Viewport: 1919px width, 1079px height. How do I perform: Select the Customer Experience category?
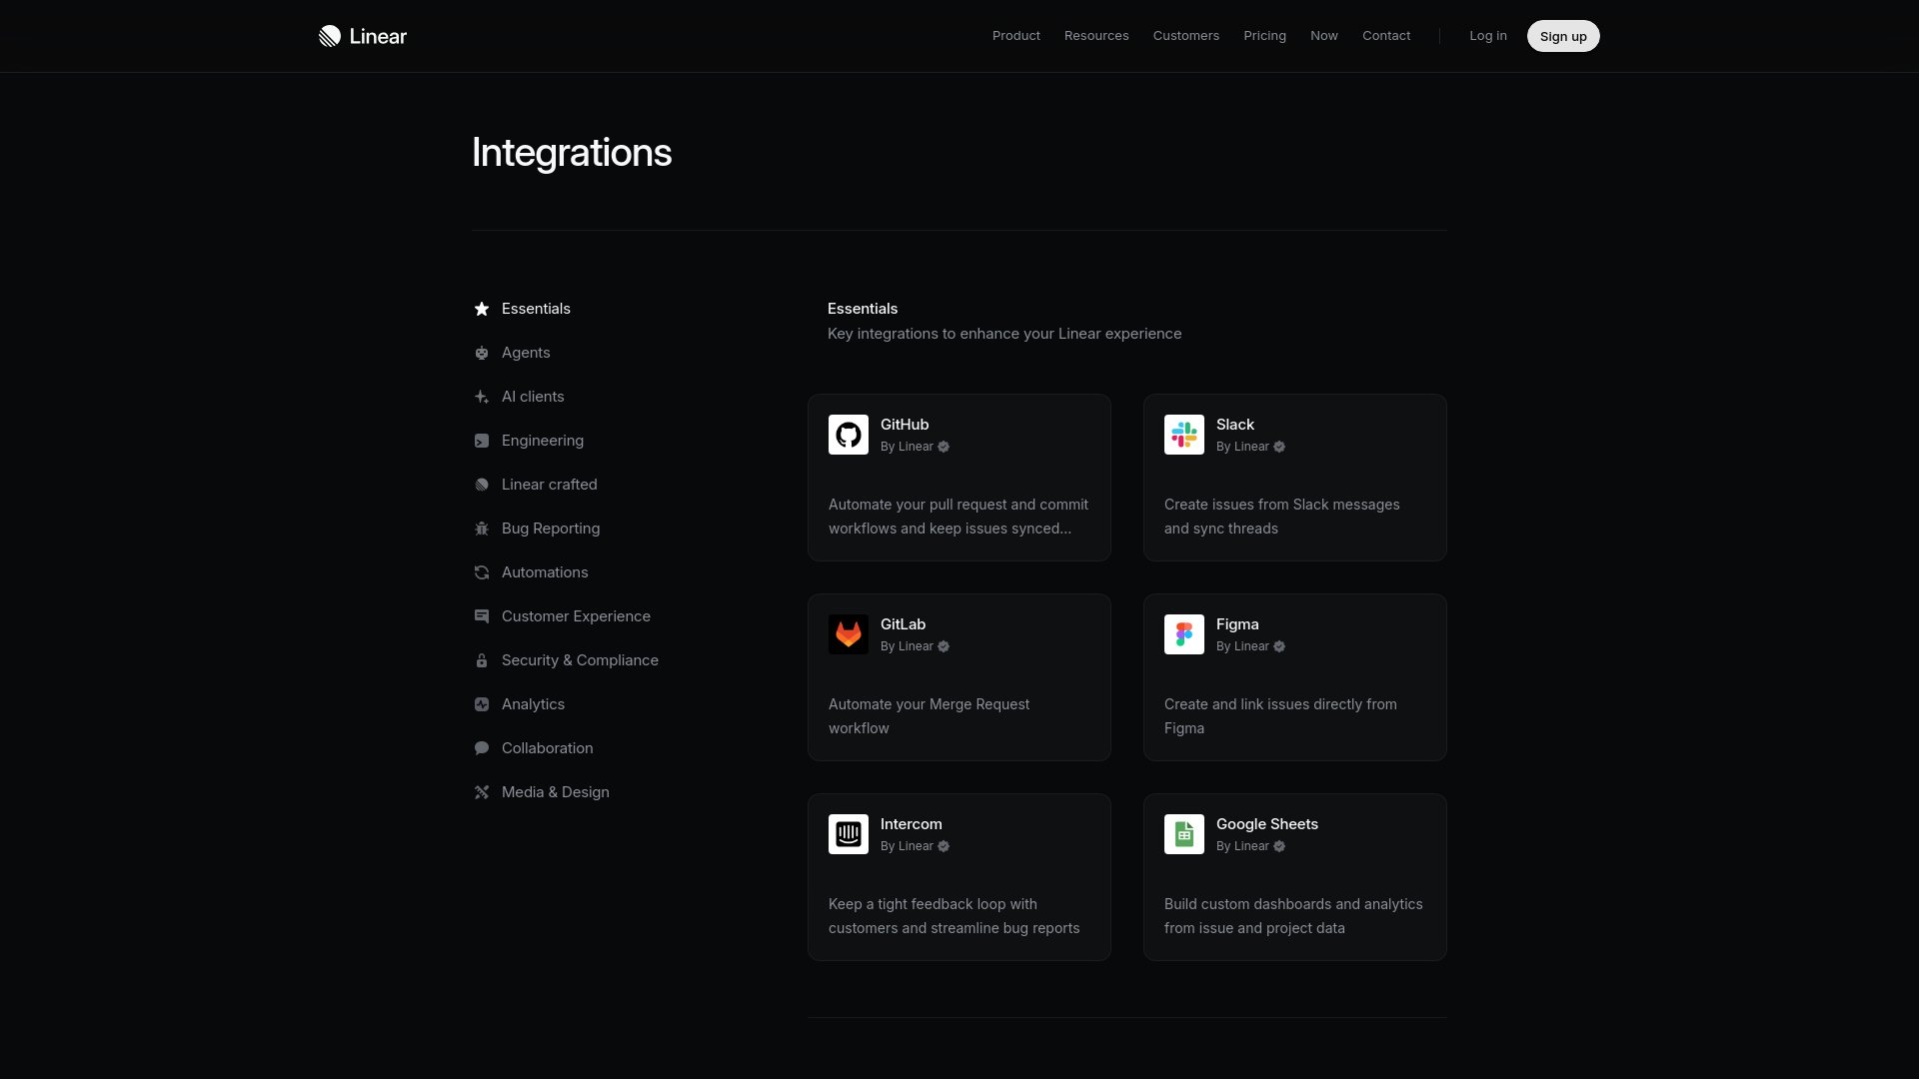pos(576,616)
